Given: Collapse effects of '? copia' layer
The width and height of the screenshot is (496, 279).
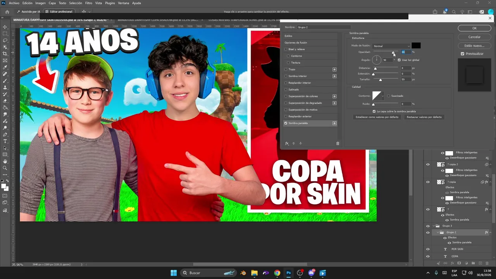Looking at the screenshot, I should click(x=490, y=182).
